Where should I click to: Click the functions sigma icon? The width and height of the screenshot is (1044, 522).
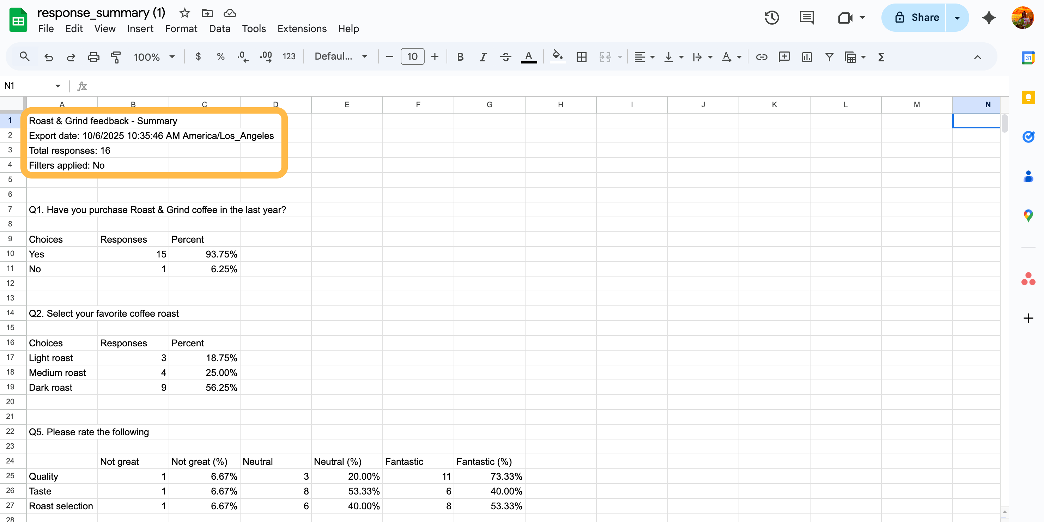(881, 57)
